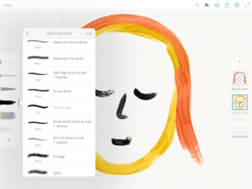Select the eraser checkered tool
This screenshot has width=252, height=189.
pyautogui.click(x=7, y=129)
